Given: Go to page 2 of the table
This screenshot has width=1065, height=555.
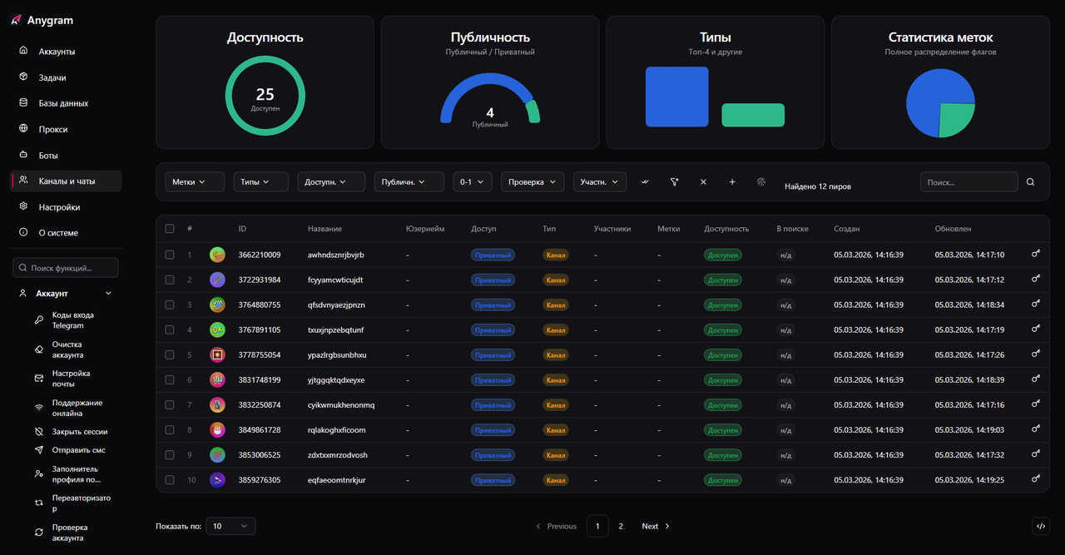Looking at the screenshot, I should pyautogui.click(x=621, y=526).
